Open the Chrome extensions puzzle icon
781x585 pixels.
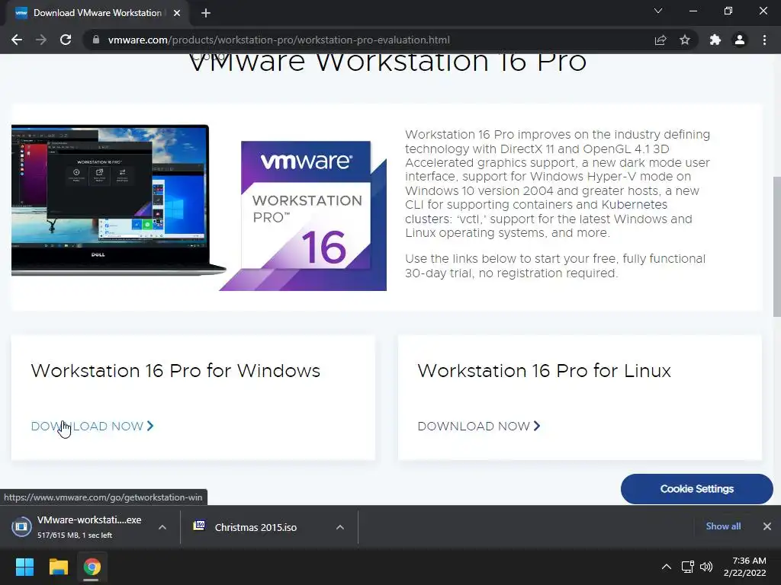[715, 40]
